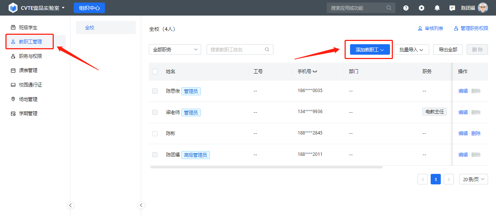Screen dimensions: 496x217
Task: Open the 审核列表 link
Action: [430, 28]
